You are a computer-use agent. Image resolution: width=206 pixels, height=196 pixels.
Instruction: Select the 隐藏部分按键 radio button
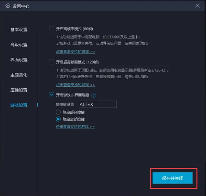pyautogui.click(x=58, y=112)
